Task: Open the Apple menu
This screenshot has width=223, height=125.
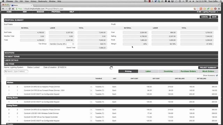Action: point(3,1)
